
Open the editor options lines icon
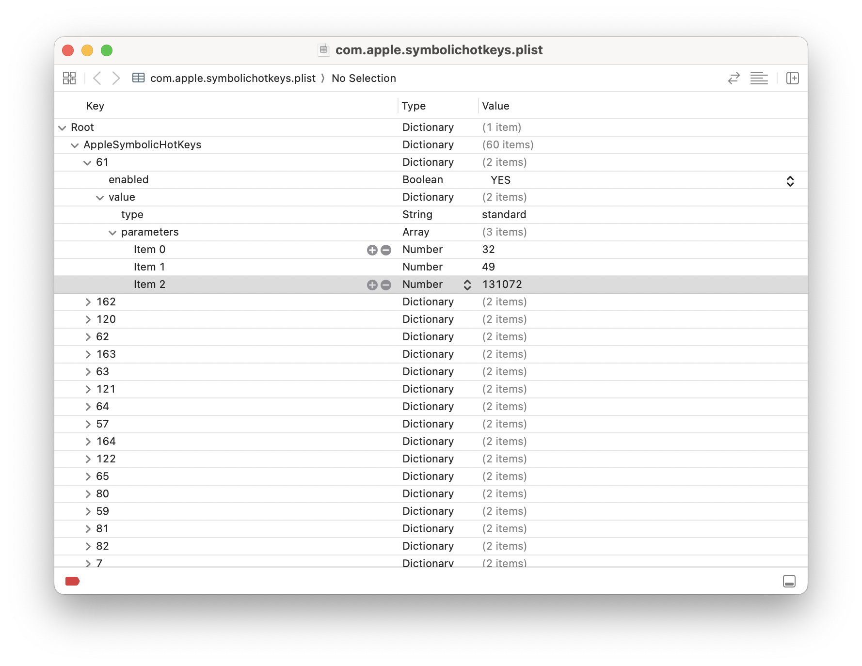pyautogui.click(x=759, y=78)
